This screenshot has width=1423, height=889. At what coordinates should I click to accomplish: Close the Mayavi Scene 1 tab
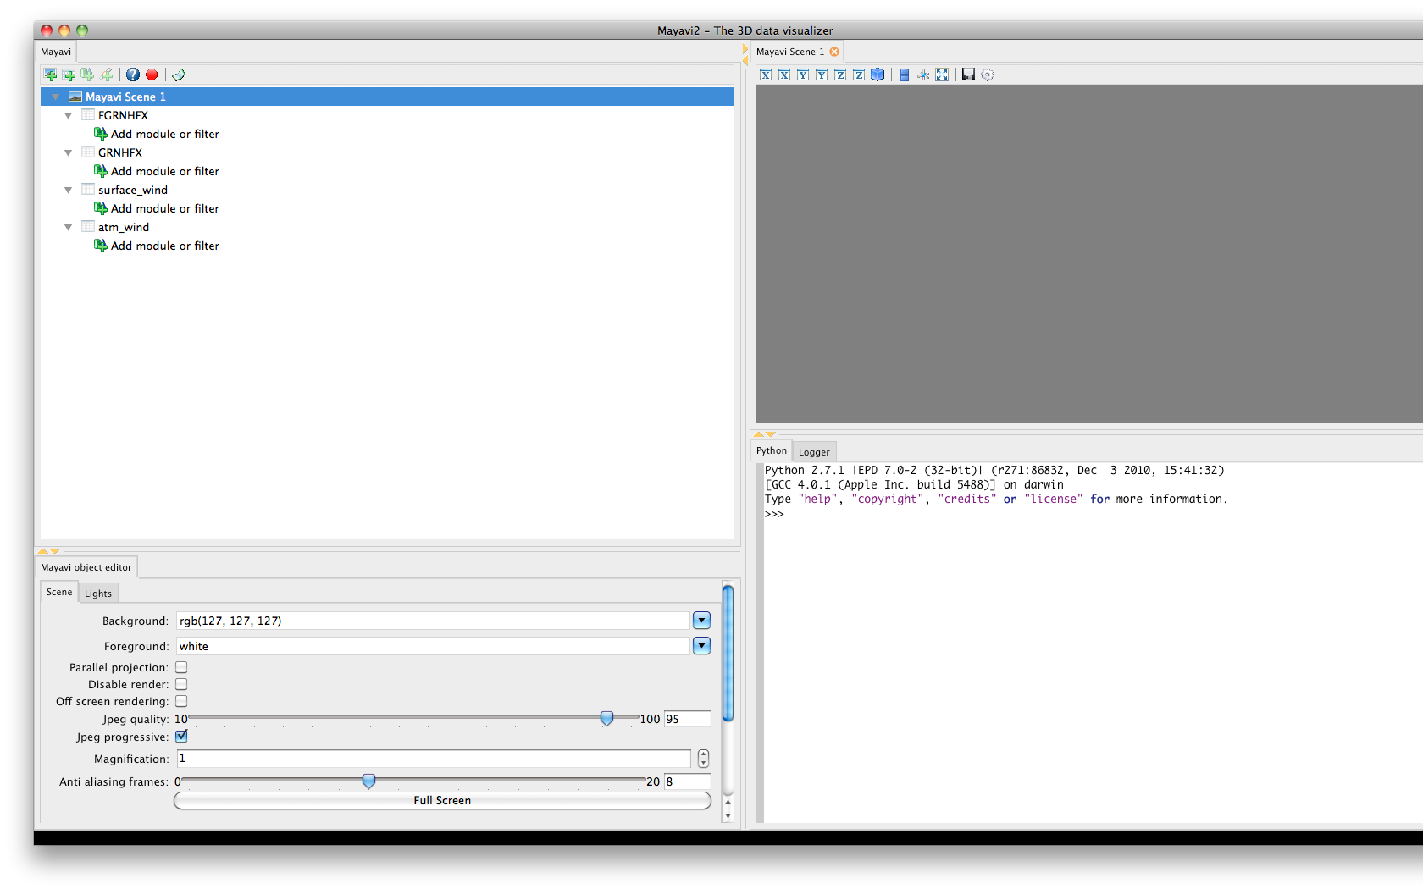coord(834,52)
